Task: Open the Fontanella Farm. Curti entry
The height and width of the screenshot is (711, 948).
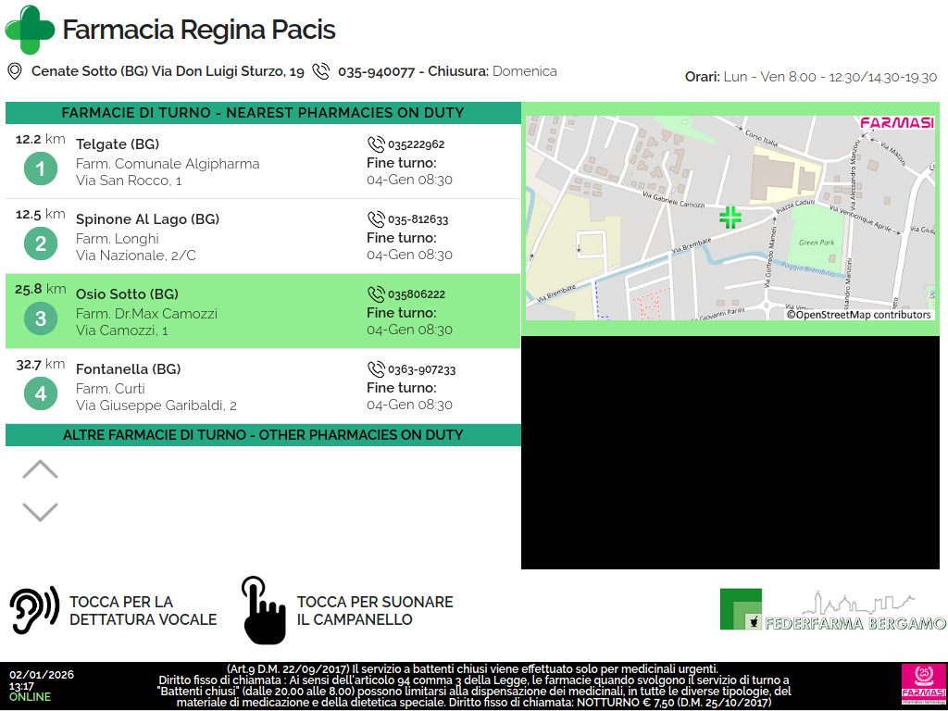Action: (x=263, y=387)
